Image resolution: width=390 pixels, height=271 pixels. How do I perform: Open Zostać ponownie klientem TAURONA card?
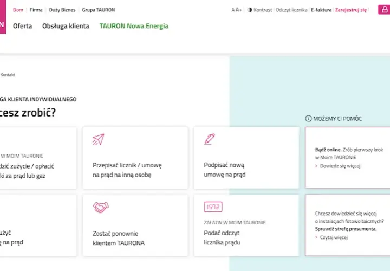click(x=135, y=225)
